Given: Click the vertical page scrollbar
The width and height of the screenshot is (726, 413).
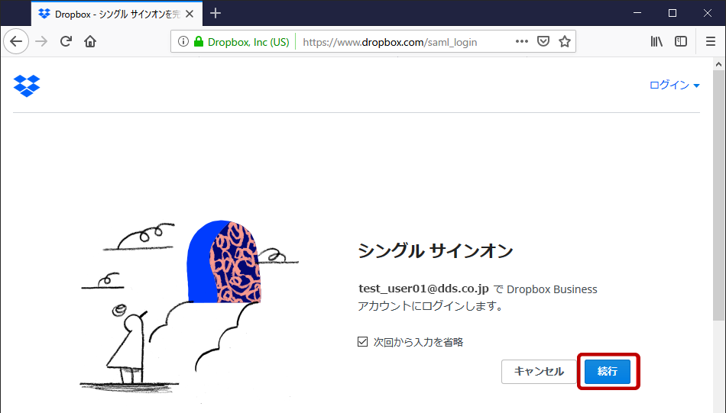Looking at the screenshot, I should [x=719, y=191].
